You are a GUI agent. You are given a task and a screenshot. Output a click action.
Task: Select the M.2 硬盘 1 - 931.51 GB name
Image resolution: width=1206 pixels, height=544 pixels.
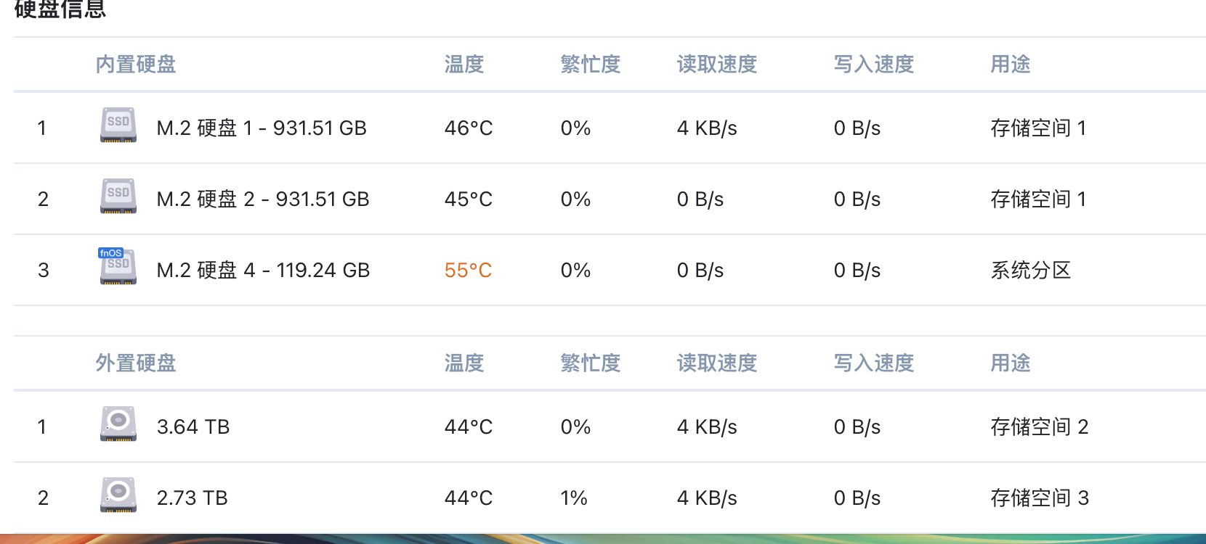pyautogui.click(x=262, y=128)
